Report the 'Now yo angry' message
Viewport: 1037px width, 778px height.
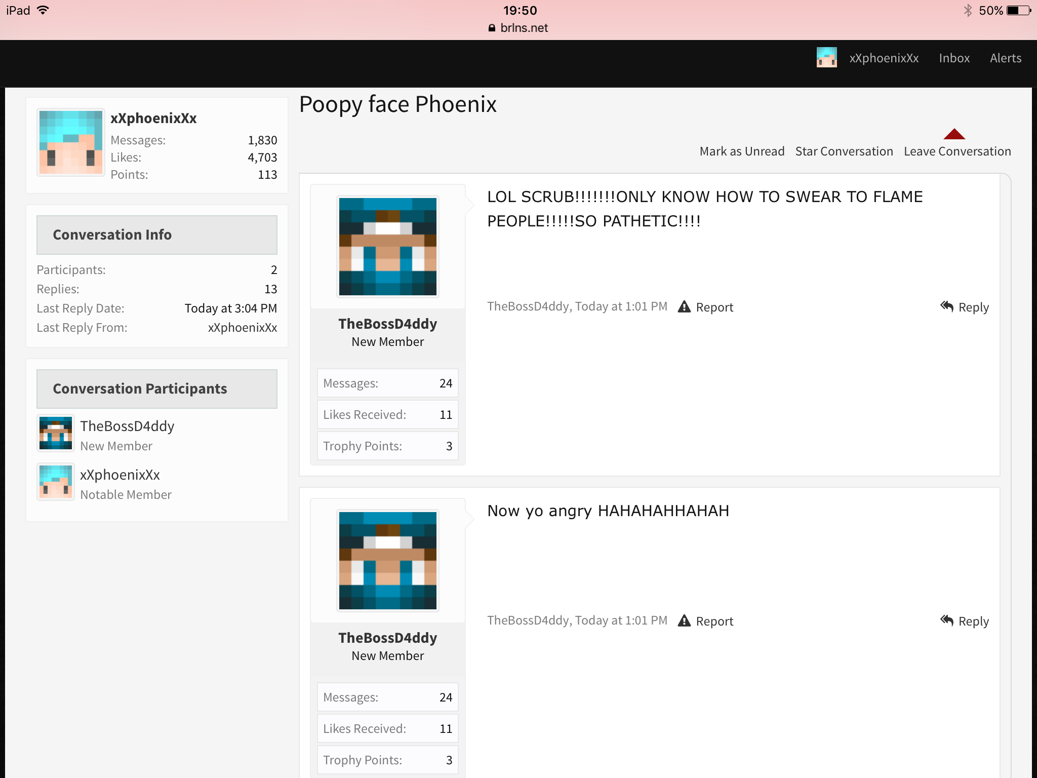(714, 621)
